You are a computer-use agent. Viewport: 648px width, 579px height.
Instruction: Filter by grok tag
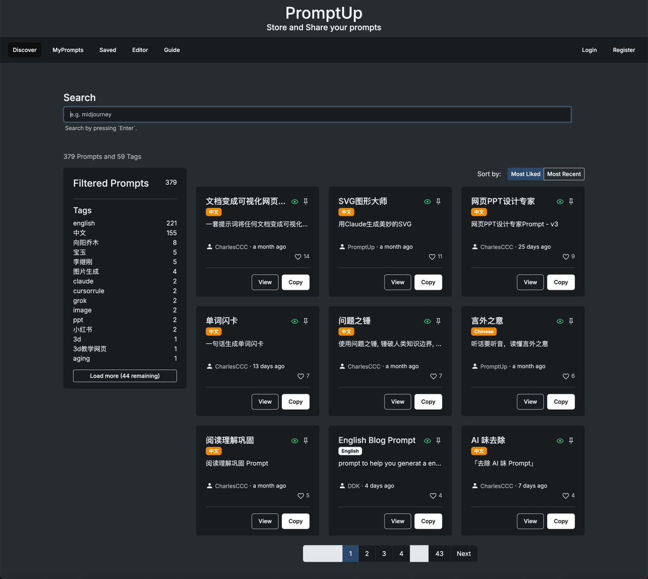(125, 301)
